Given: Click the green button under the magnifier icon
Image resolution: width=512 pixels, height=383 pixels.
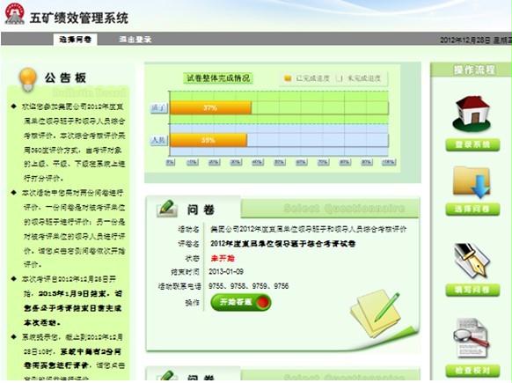Looking at the screenshot, I should [472, 371].
